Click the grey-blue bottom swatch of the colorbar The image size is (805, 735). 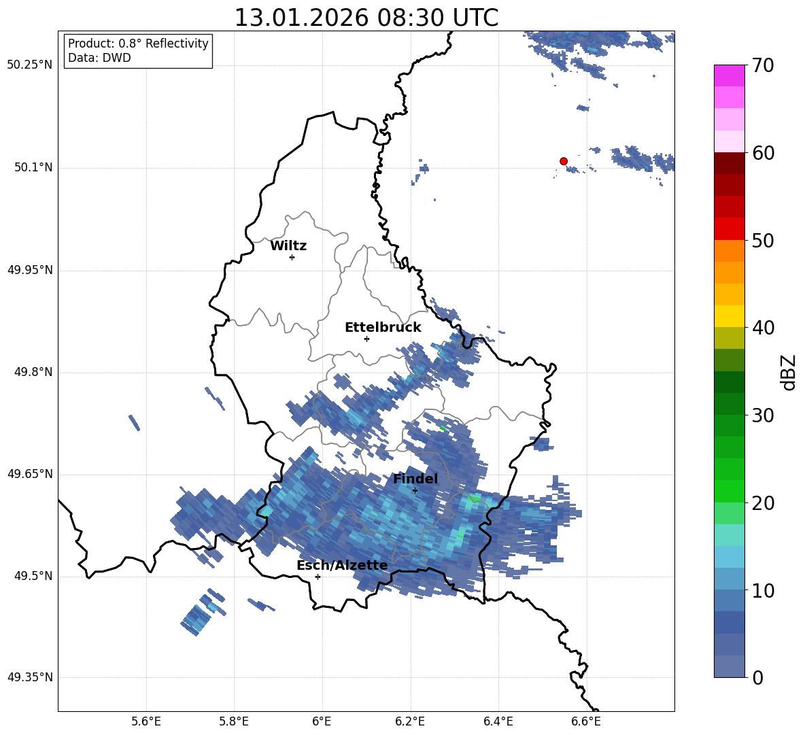pyautogui.click(x=729, y=667)
